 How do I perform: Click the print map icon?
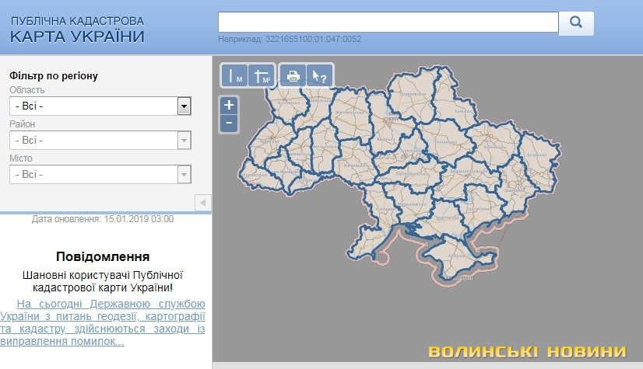pyautogui.click(x=293, y=75)
